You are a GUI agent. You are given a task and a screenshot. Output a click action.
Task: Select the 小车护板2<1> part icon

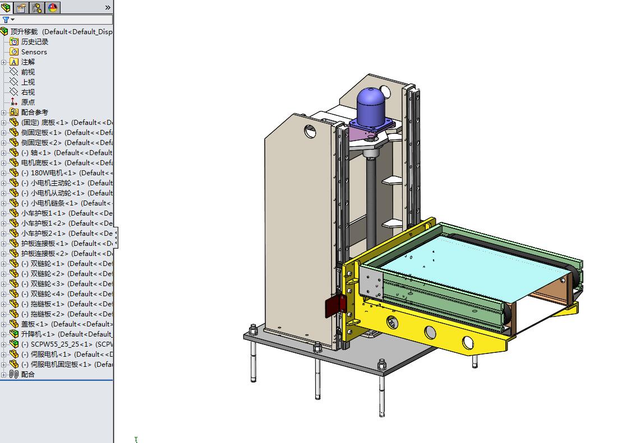click(x=14, y=233)
